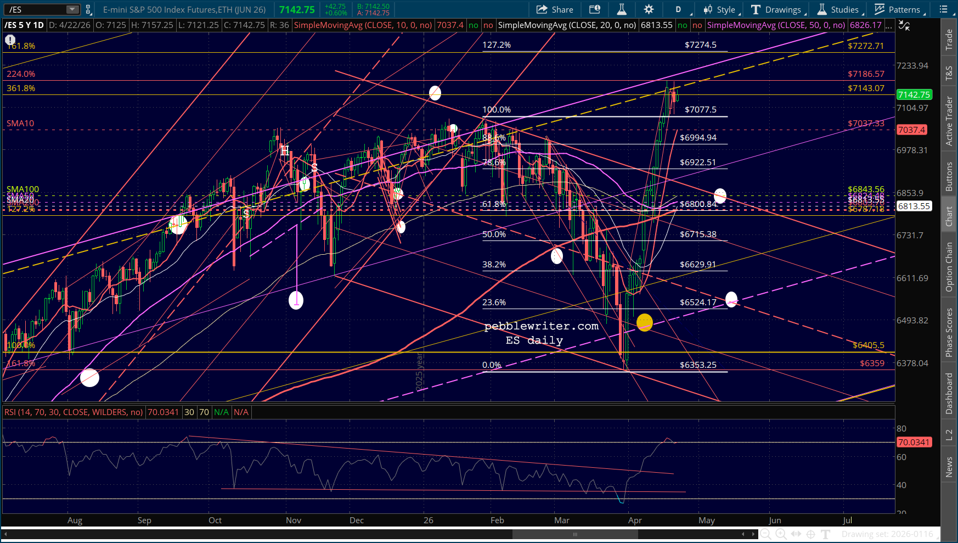The width and height of the screenshot is (958, 543).
Task: Click the text drawing T icon at bottom
Action: 826,534
